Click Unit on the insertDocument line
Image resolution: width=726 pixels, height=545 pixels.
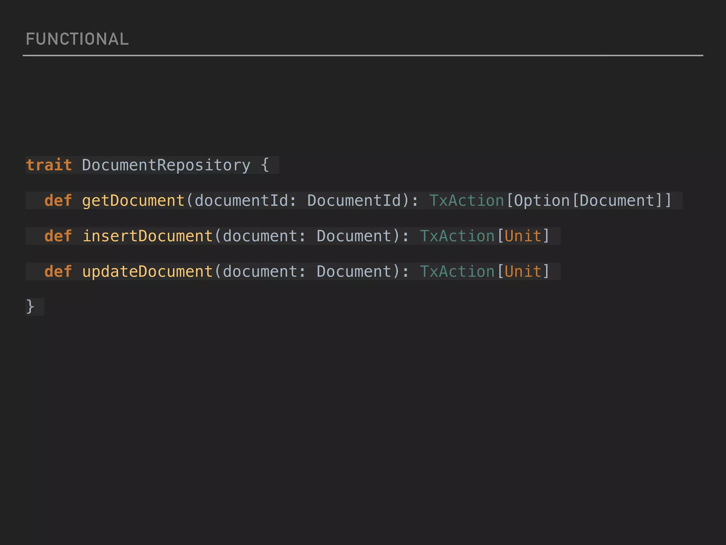tap(523, 236)
